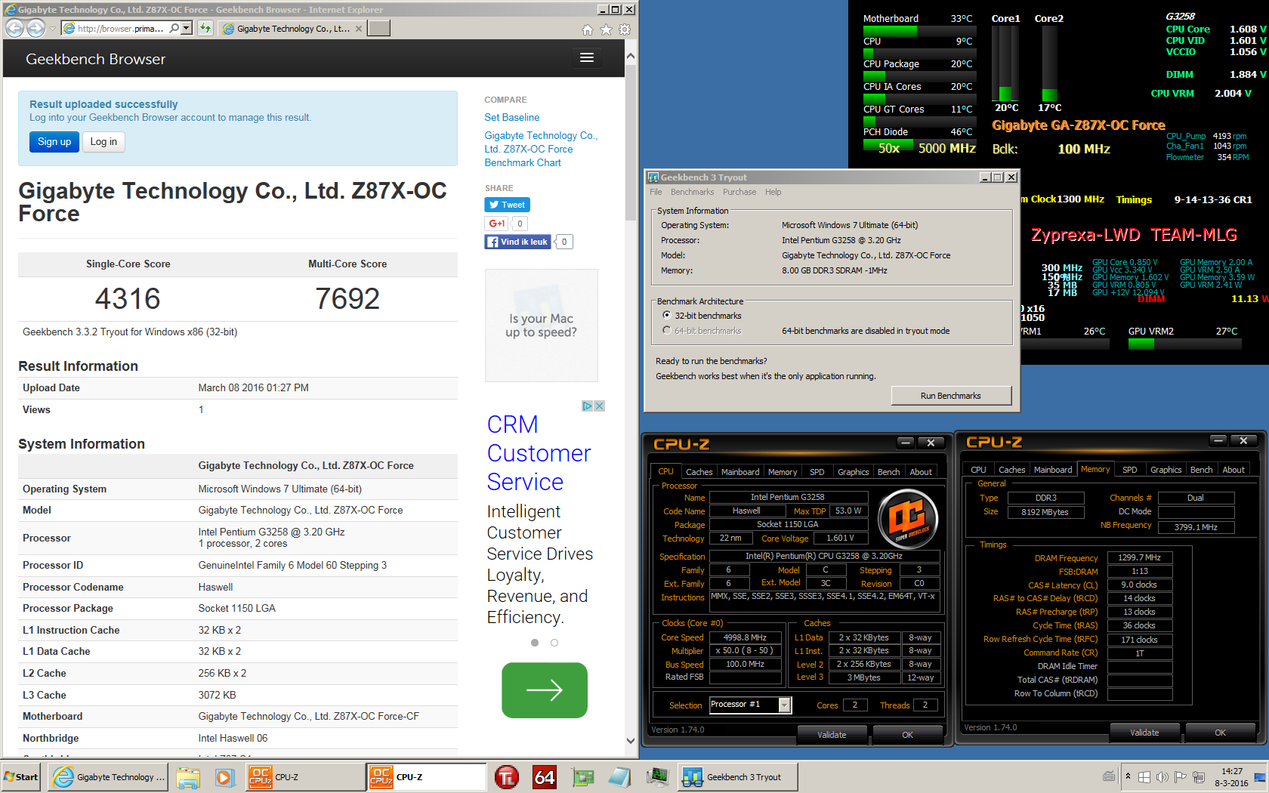
Task: Open Geekbench Browser hamburger menu
Action: [x=587, y=58]
